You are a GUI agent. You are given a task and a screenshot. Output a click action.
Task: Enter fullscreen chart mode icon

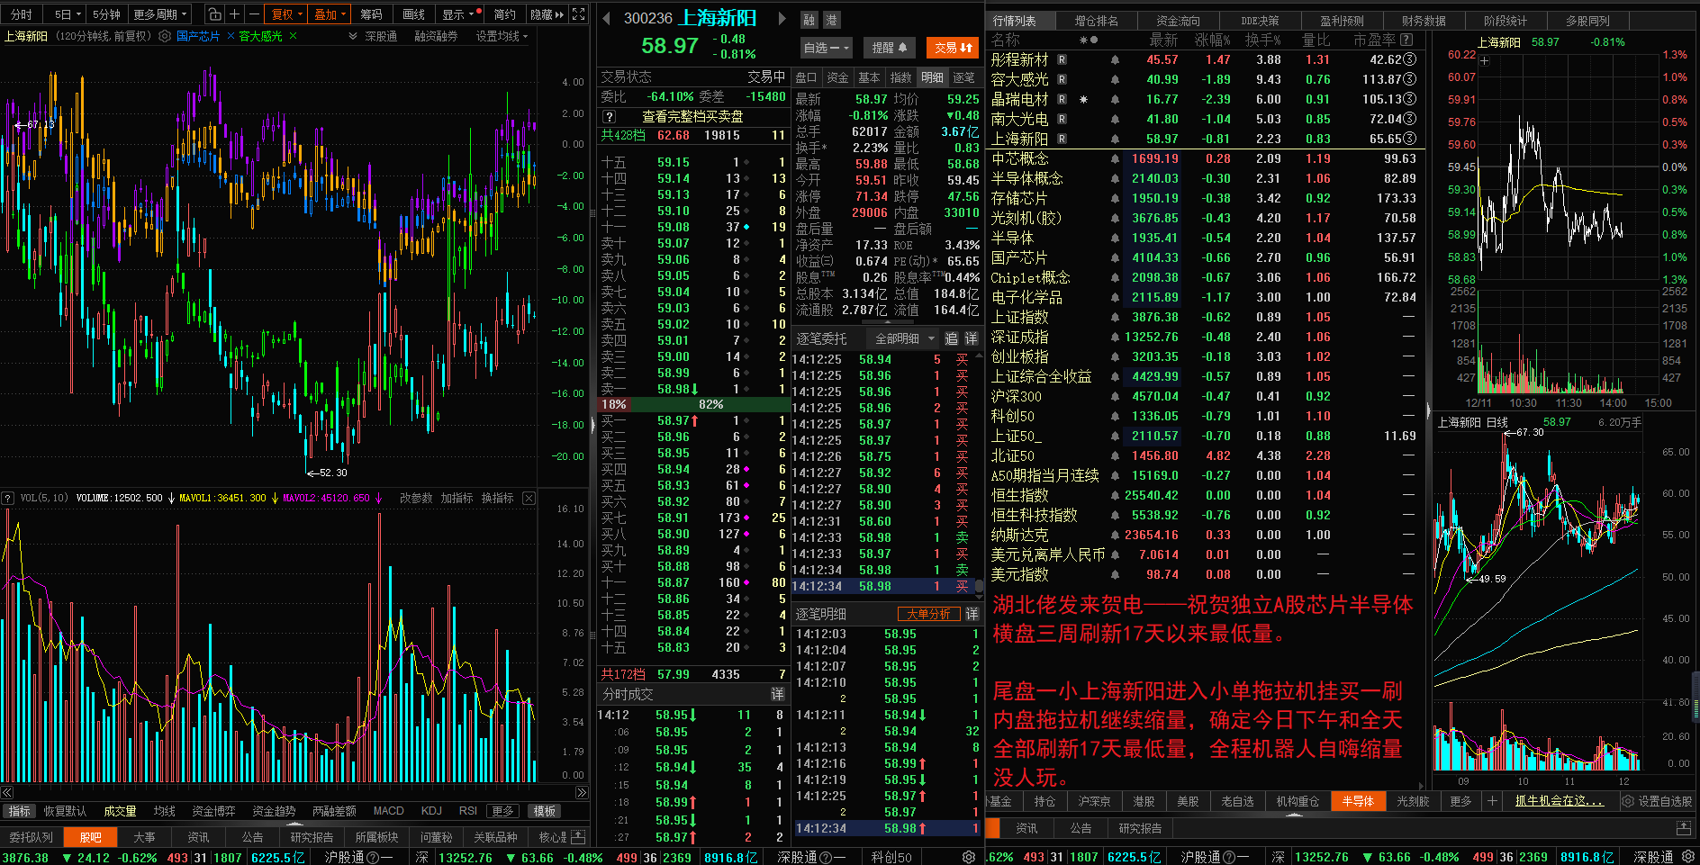point(579,14)
